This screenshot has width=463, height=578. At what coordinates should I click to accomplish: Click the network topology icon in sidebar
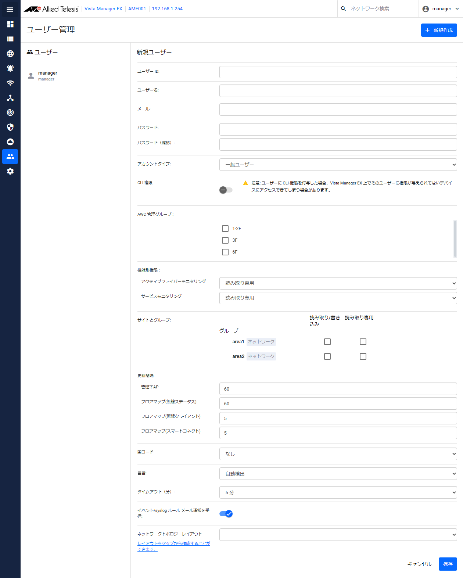tap(10, 98)
